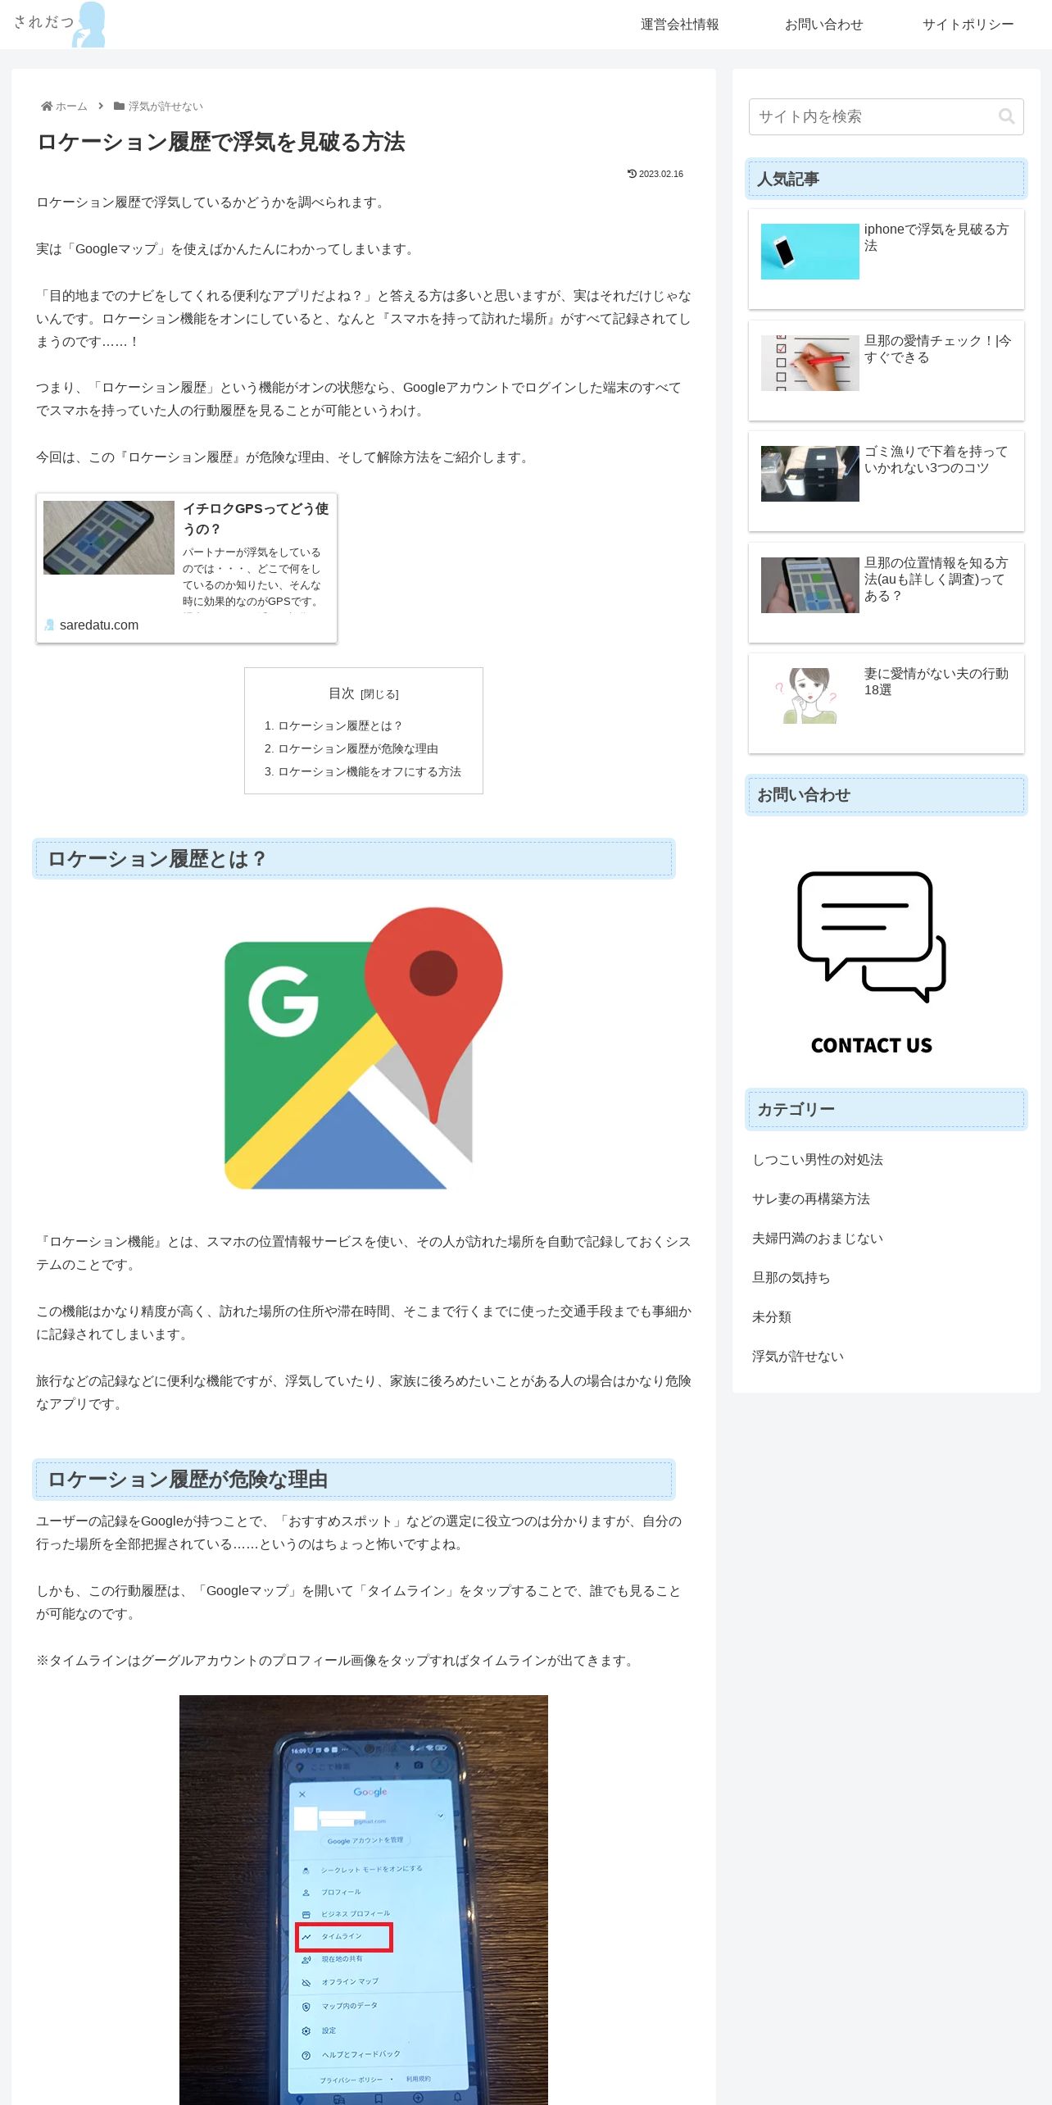Jump to ロケーション履歴とは？ in the contents
This screenshot has height=2105, width=1052.
click(x=340, y=725)
